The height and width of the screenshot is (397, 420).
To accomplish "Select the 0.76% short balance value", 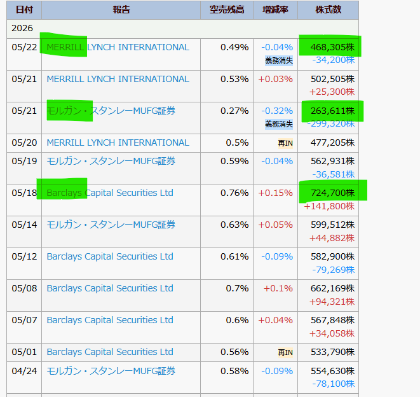I will (x=234, y=193).
